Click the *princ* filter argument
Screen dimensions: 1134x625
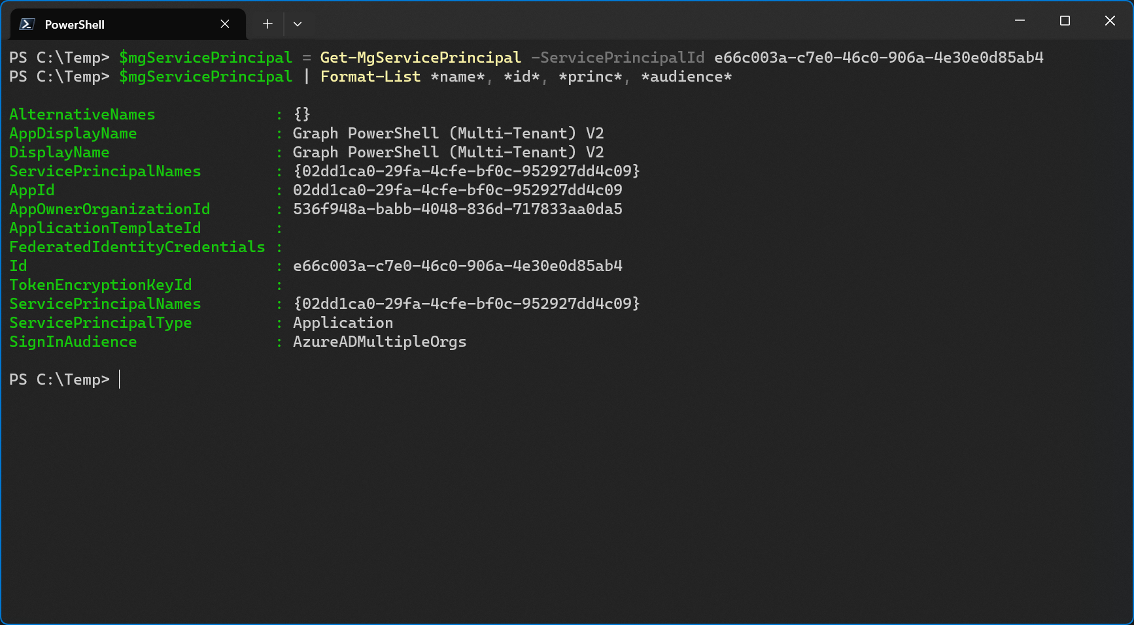pos(591,76)
